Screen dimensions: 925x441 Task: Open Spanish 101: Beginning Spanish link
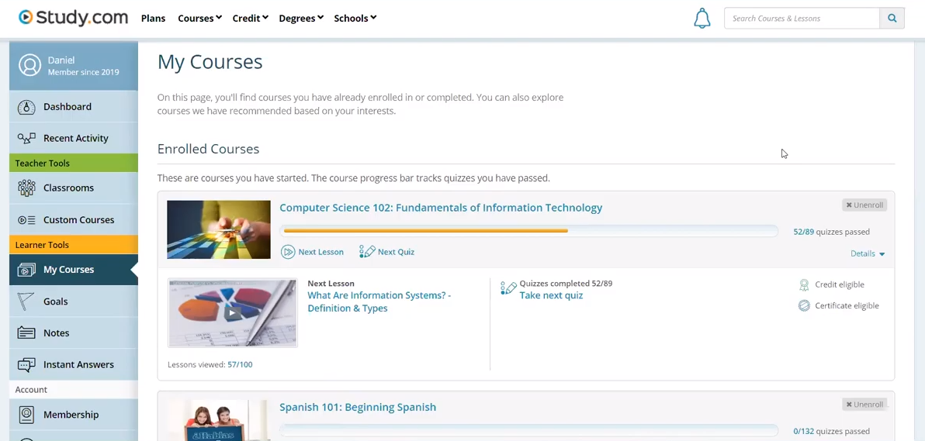(358, 407)
